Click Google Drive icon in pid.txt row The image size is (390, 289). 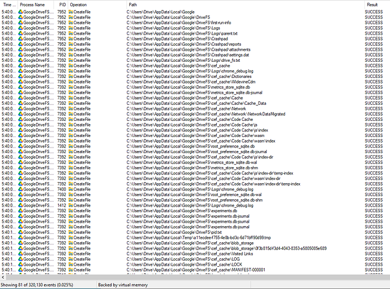click(x=21, y=232)
